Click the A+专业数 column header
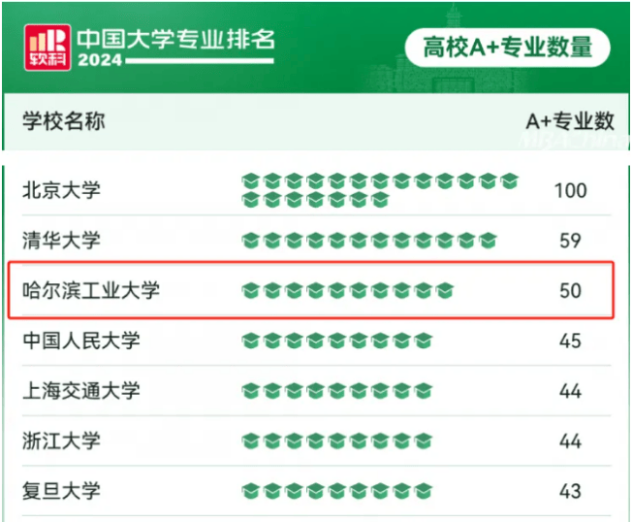The width and height of the screenshot is (632, 522). (x=570, y=121)
